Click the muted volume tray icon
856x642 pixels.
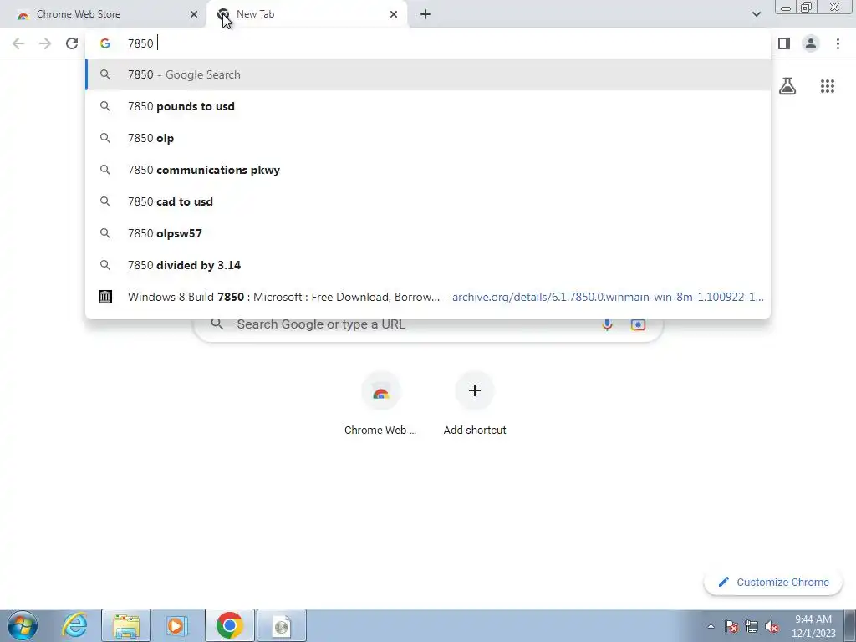[772, 626]
